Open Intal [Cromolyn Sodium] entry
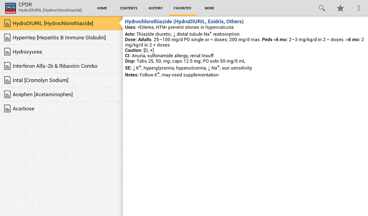The image size is (368, 216). tap(61, 80)
